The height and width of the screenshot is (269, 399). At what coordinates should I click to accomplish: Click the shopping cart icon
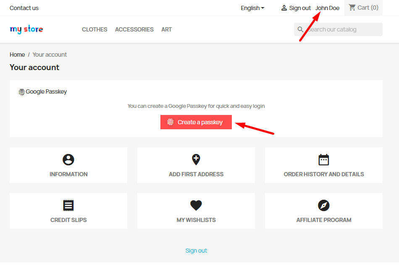tap(352, 8)
